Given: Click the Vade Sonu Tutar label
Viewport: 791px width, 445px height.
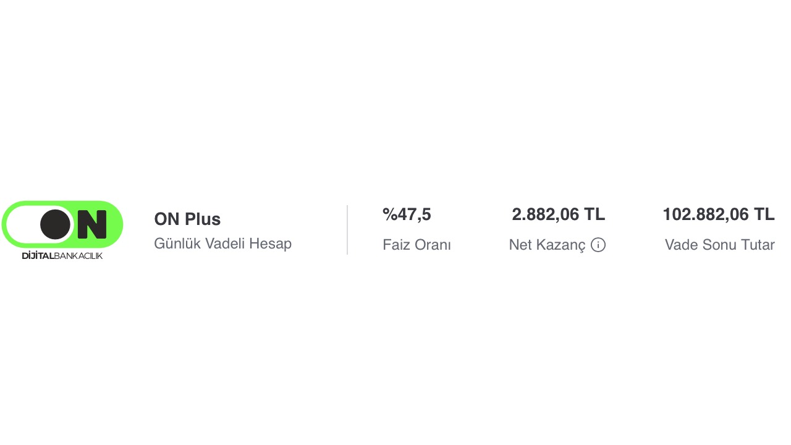Looking at the screenshot, I should [719, 245].
